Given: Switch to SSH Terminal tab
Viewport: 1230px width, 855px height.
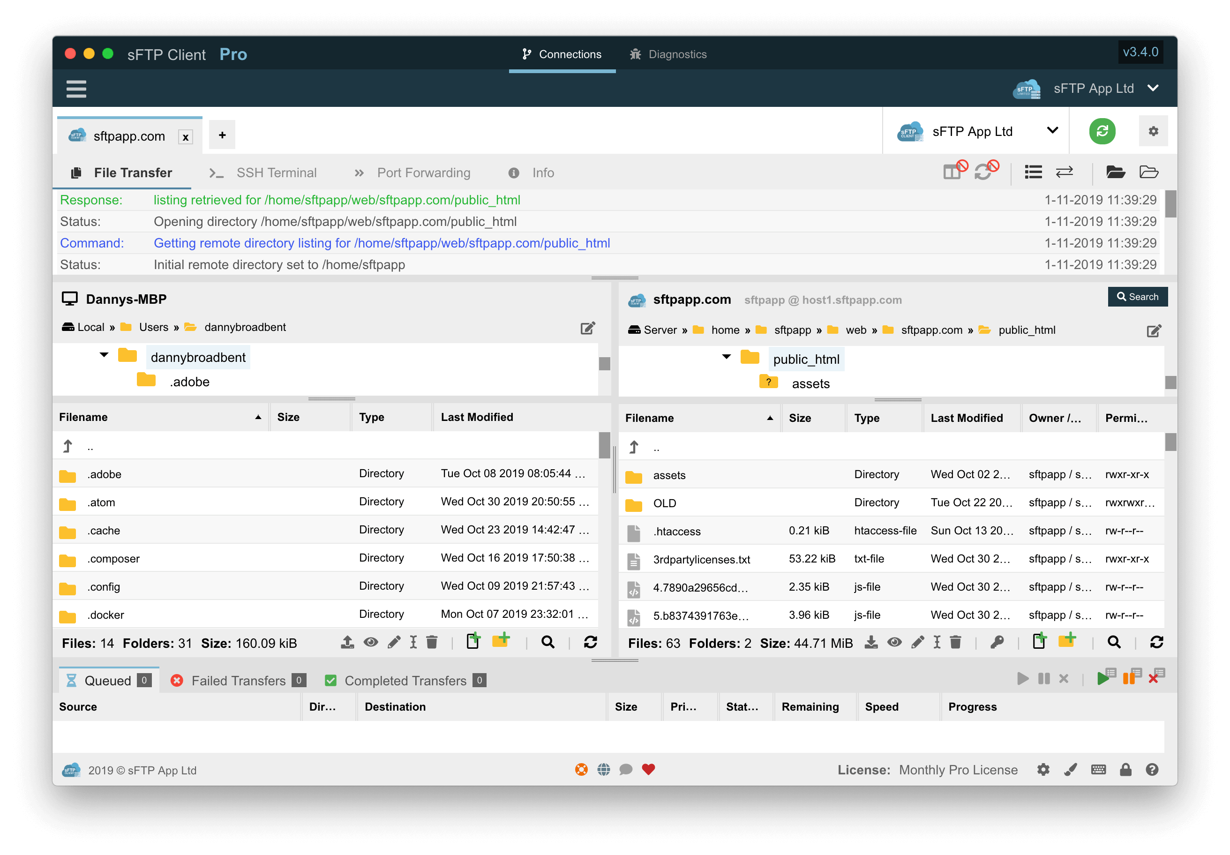Looking at the screenshot, I should pos(264,172).
